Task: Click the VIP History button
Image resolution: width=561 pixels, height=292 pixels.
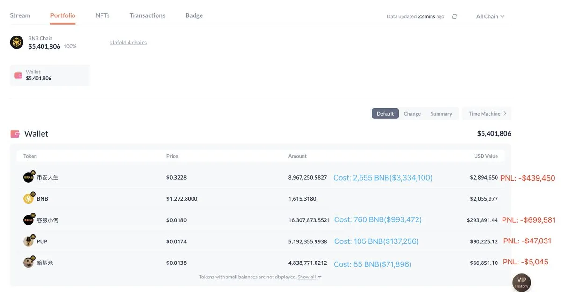Action: (521, 283)
